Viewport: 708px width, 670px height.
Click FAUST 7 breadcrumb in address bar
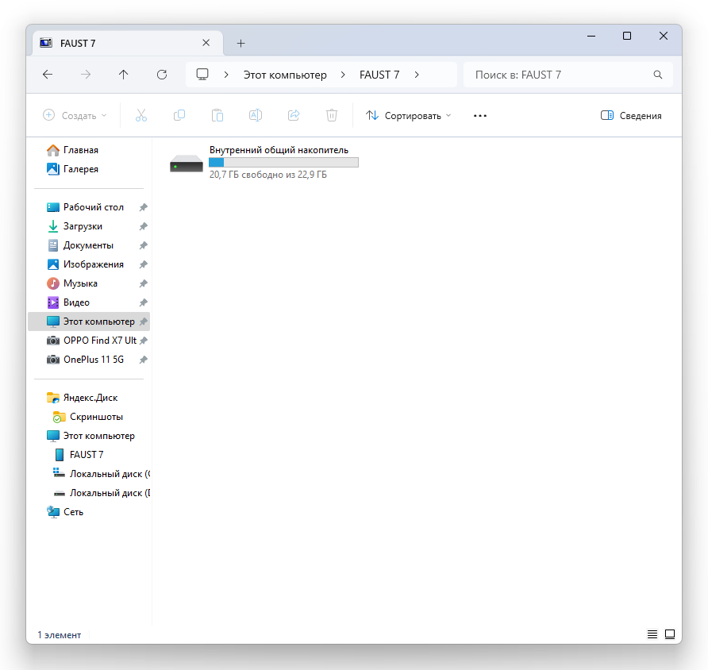tap(379, 75)
